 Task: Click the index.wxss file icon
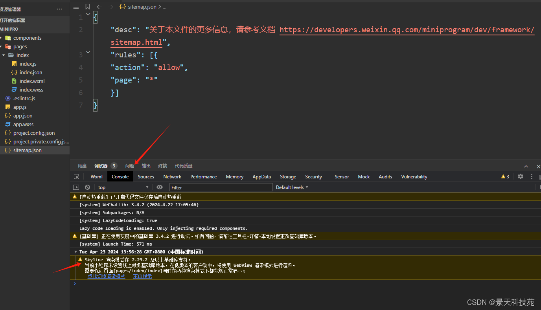click(14, 90)
